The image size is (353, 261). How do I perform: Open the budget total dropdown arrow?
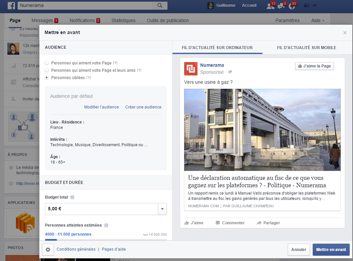pyautogui.click(x=162, y=209)
